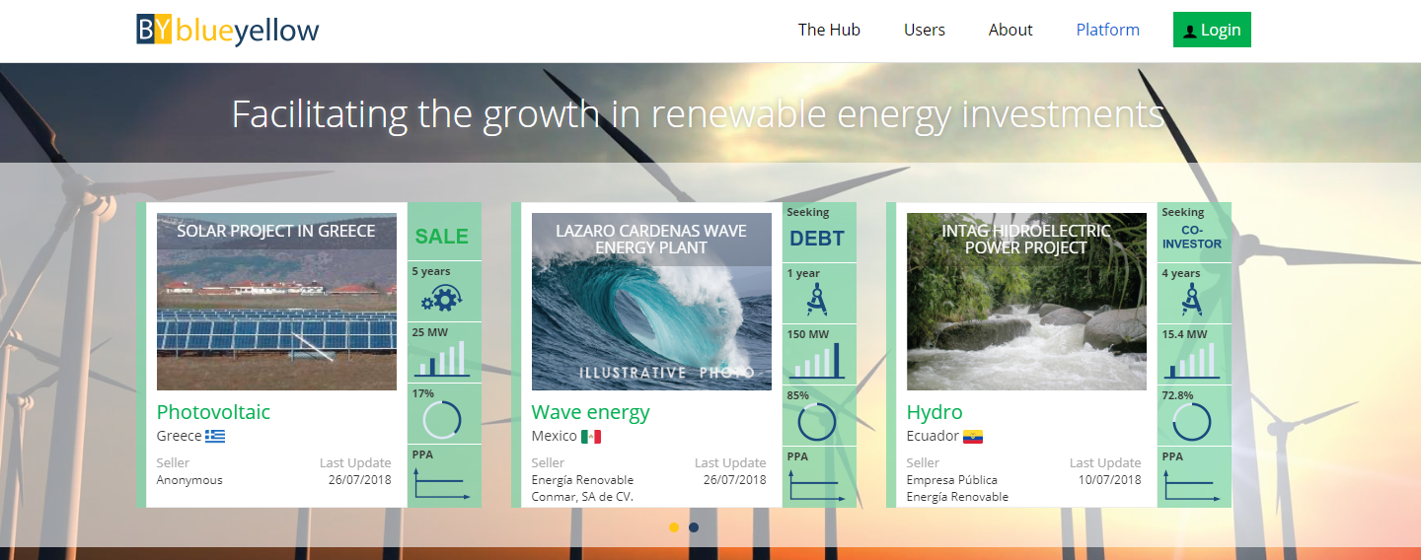Click the user icon in Login button

coord(1190,31)
